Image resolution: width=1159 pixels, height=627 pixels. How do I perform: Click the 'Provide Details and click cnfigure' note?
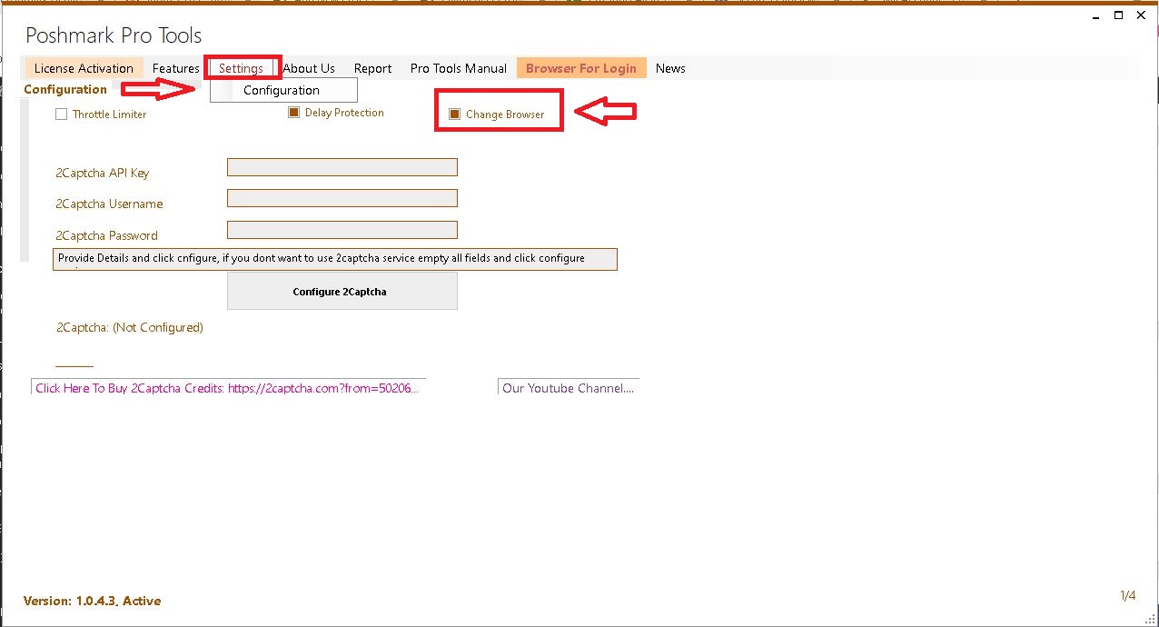coord(335,259)
